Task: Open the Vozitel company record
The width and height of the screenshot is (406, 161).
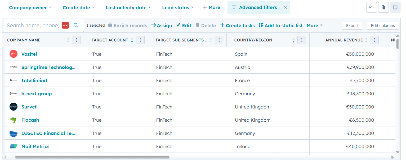Action: (29, 54)
